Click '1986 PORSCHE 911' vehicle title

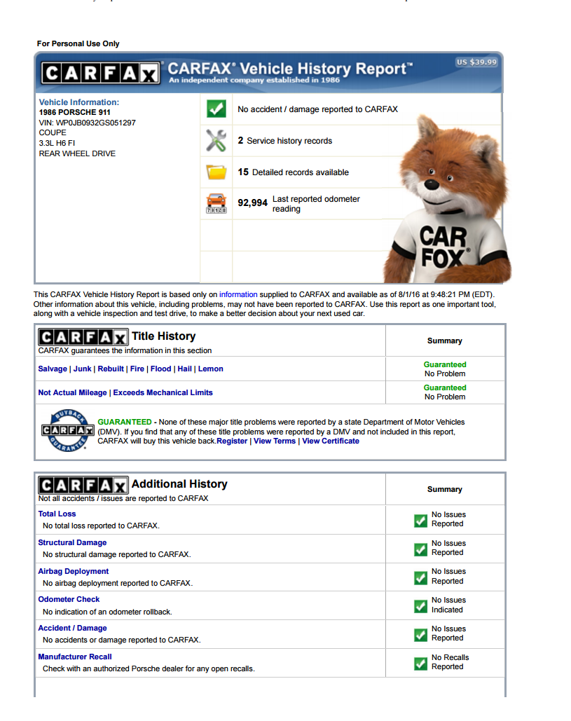[x=74, y=112]
